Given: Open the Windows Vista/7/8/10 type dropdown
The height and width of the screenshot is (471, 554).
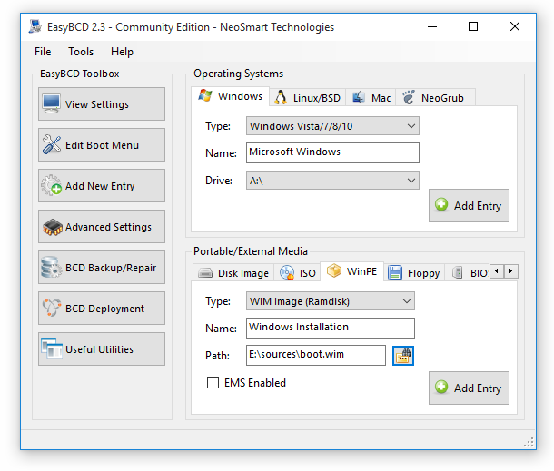Looking at the screenshot, I should pos(332,126).
